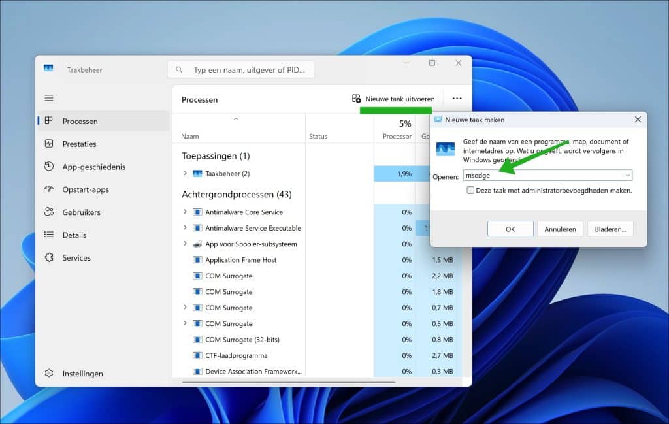Click the COM Surrogate (32-bits) icon
The width and height of the screenshot is (669, 424).
point(197,340)
